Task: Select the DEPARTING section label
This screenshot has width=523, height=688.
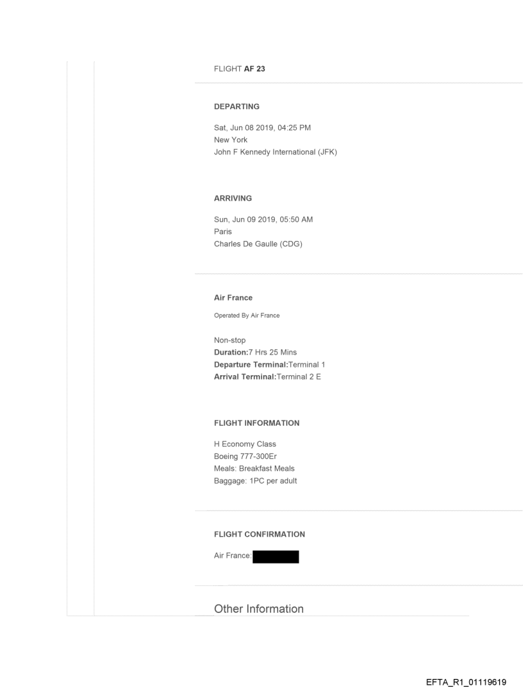Action: pyautogui.click(x=237, y=107)
